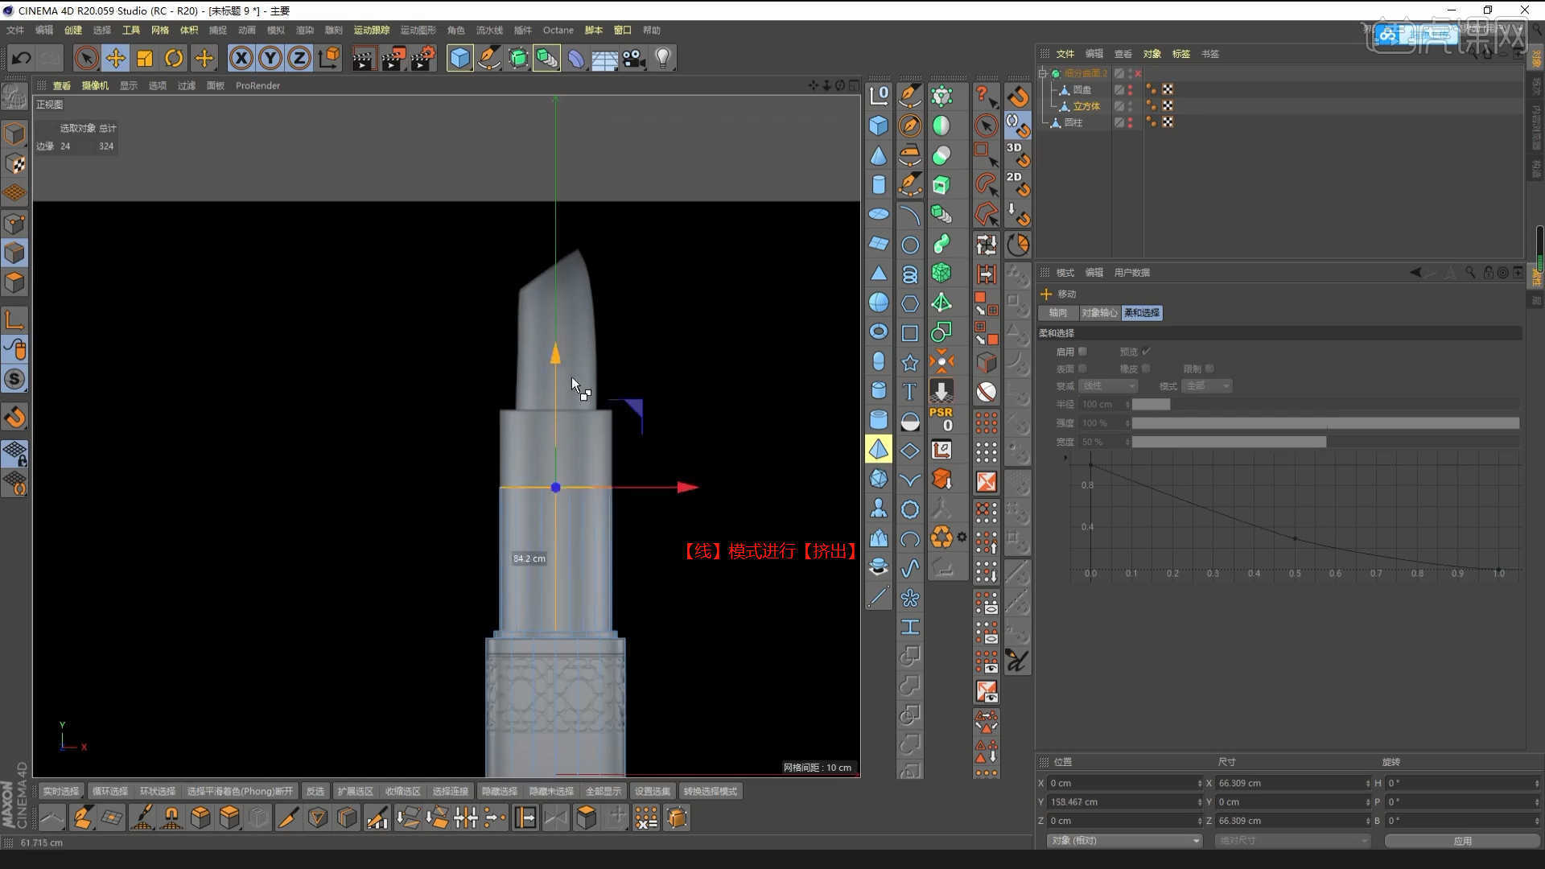Open the edit render settings icon
This screenshot has height=869, width=1545.
(x=423, y=58)
